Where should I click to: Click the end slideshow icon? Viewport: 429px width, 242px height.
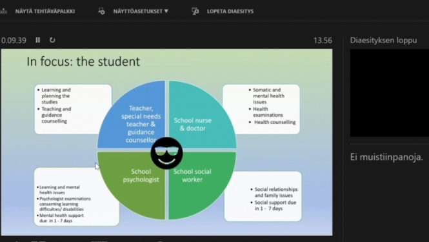(195, 11)
